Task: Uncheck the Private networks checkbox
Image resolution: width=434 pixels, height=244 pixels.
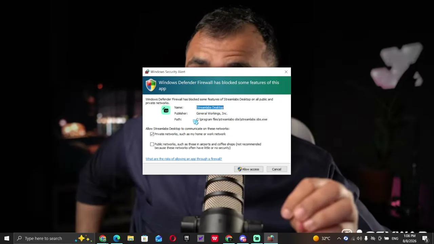Action: [152, 134]
